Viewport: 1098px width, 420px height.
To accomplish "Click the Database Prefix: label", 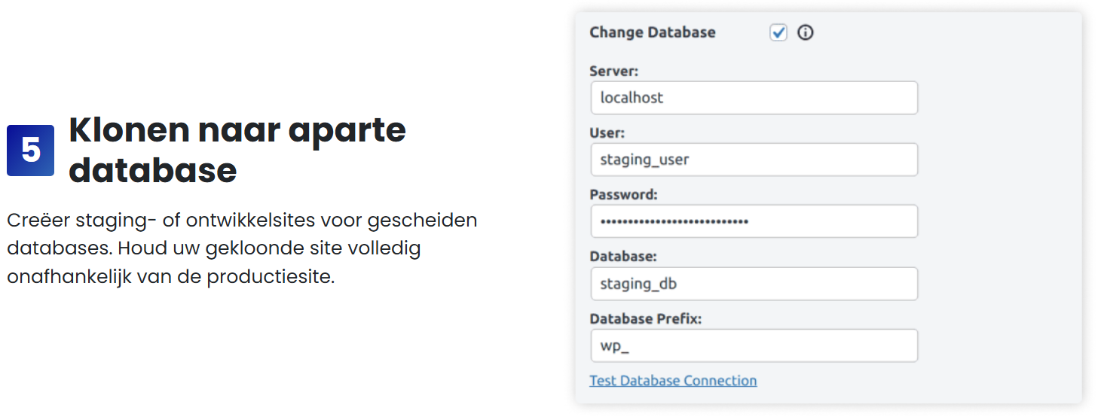I will pos(645,319).
